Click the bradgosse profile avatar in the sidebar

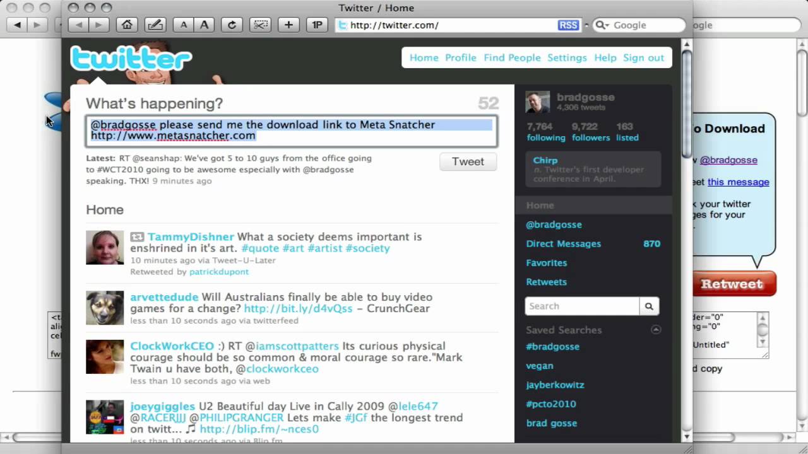(538, 102)
